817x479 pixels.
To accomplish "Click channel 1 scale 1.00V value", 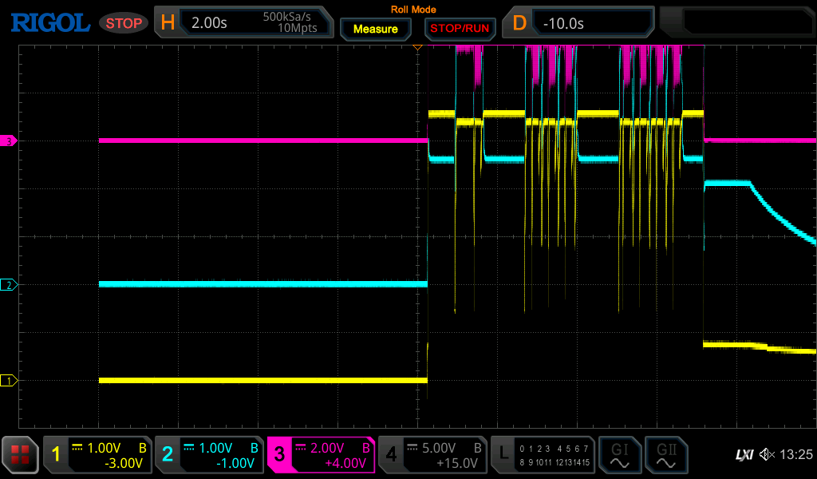I will (x=104, y=448).
